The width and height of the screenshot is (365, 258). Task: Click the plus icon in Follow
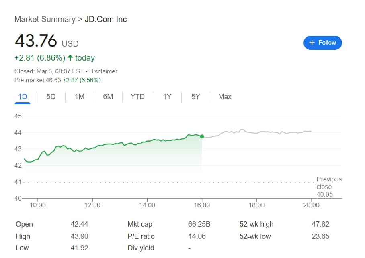click(x=312, y=43)
